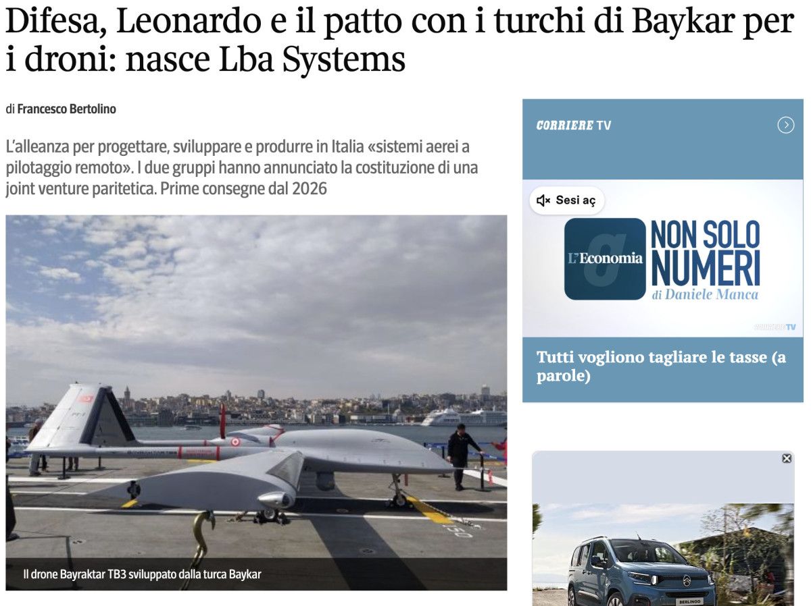Open author Francesco Bertolino's page
Screen dimensions: 811x606
(x=66, y=109)
